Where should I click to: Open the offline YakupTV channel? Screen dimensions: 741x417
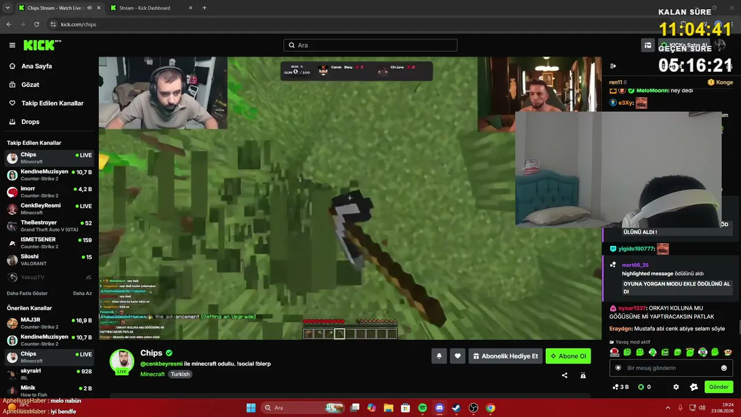(49, 277)
